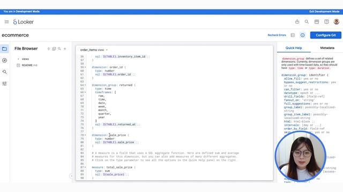Open the user profile avatar
The width and height of the screenshot is (343, 192).
pos(337,21)
